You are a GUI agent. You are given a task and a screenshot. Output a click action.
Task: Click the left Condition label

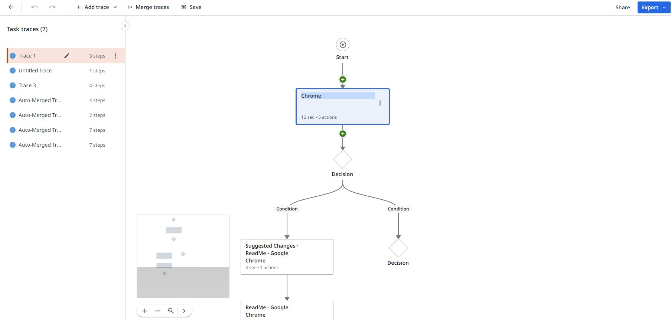(x=287, y=209)
